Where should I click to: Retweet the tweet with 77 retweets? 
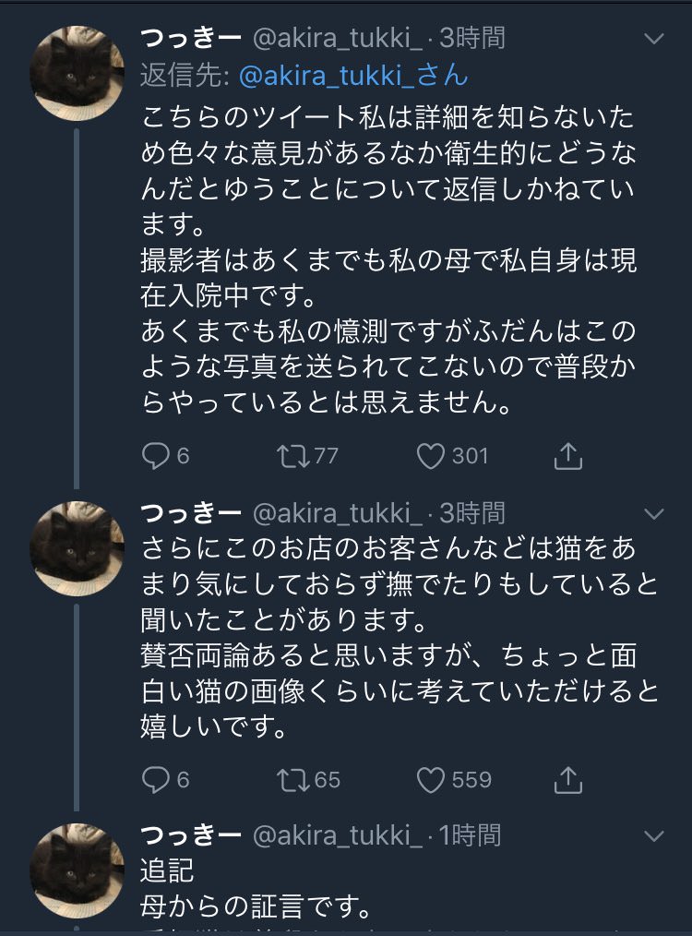(295, 455)
